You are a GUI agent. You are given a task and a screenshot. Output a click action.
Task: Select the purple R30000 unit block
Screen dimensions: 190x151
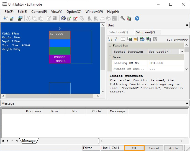click(60, 59)
